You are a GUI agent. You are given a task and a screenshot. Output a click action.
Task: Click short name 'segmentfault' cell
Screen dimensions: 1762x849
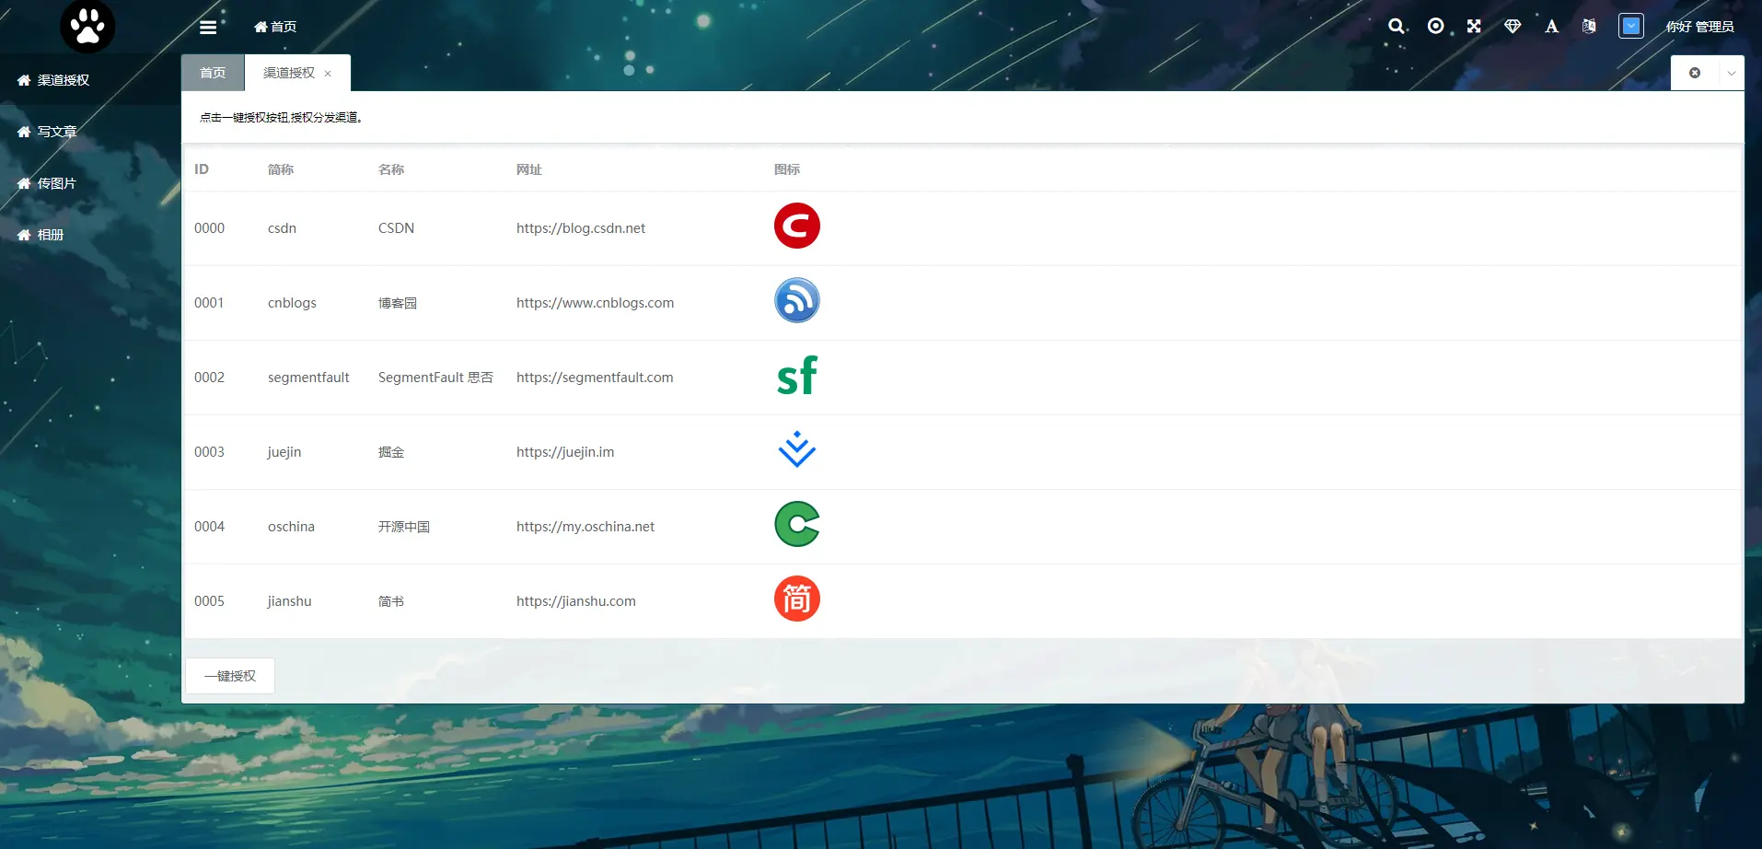(308, 378)
